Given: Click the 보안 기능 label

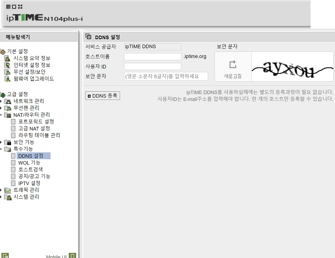Looking at the screenshot, I should pyautogui.click(x=24, y=142).
